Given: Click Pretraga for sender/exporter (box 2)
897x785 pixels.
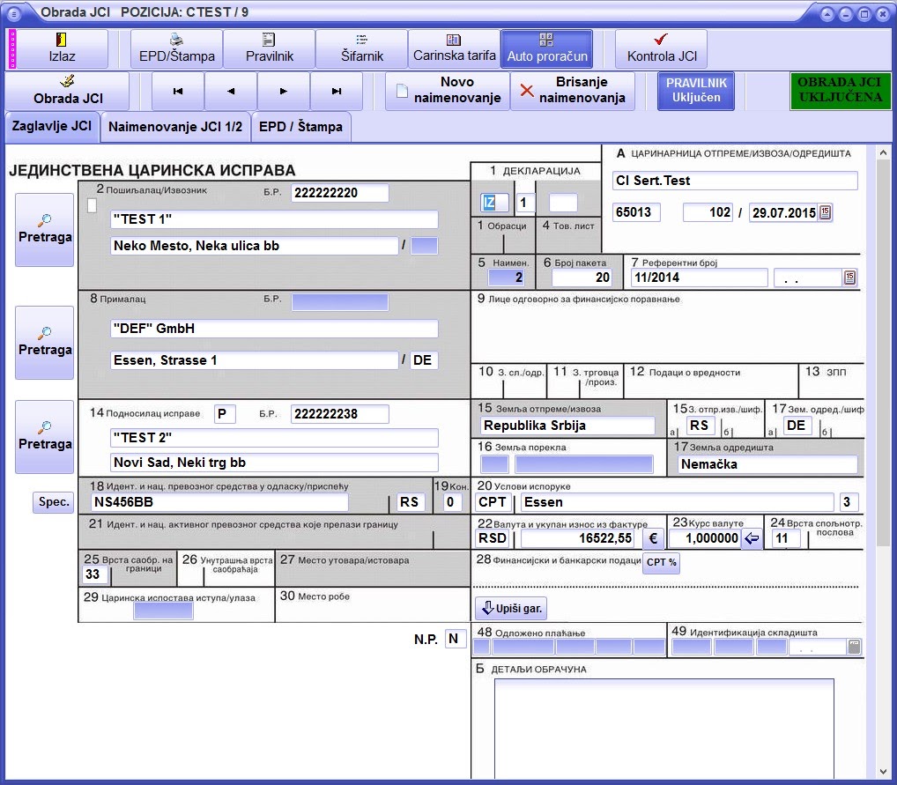Looking at the screenshot, I should 45,230.
